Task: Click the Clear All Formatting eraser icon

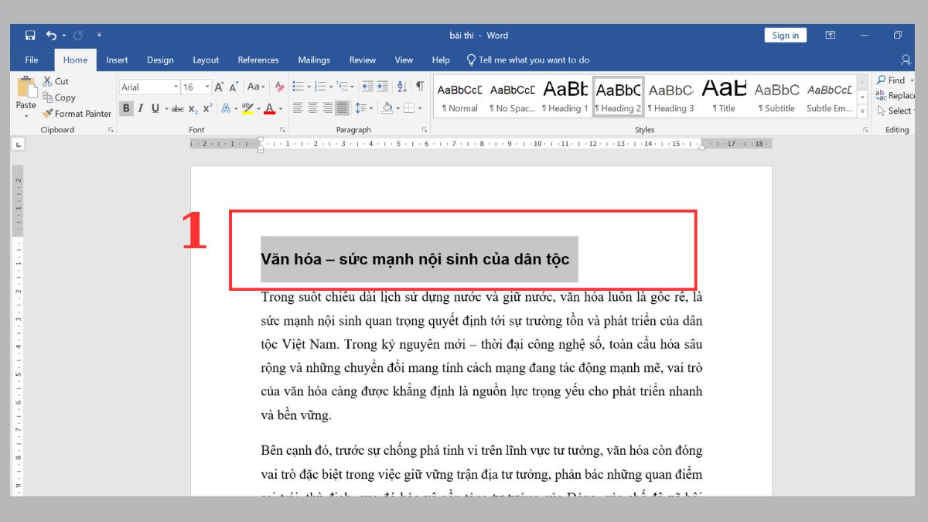Action: (279, 87)
